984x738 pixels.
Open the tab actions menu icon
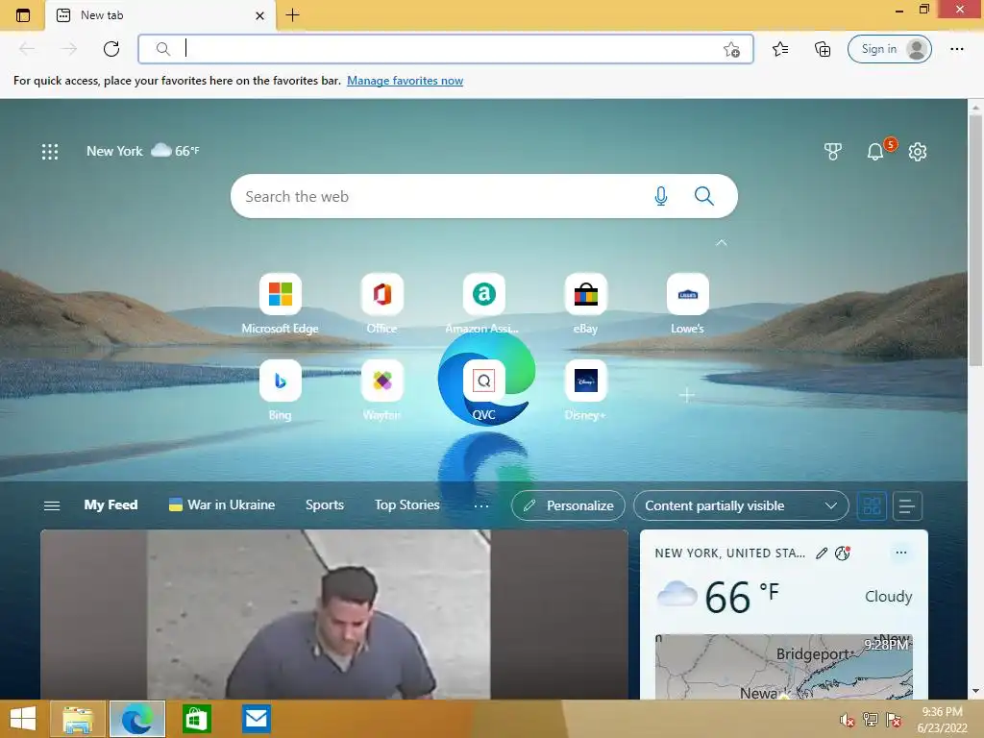(x=23, y=15)
